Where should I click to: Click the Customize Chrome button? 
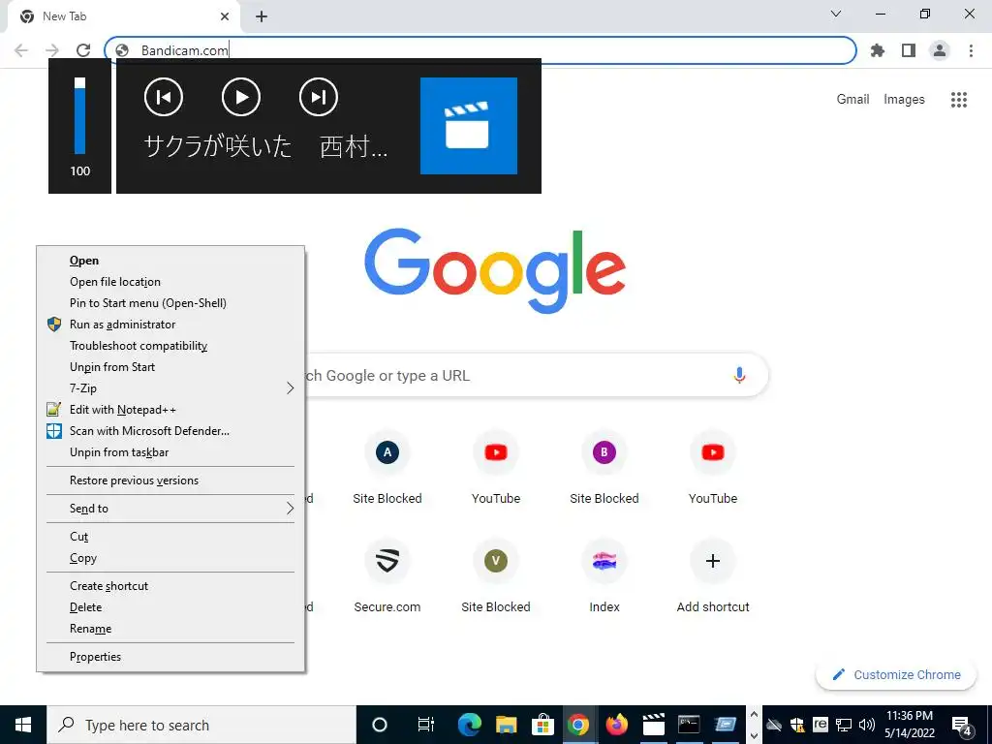(x=896, y=674)
